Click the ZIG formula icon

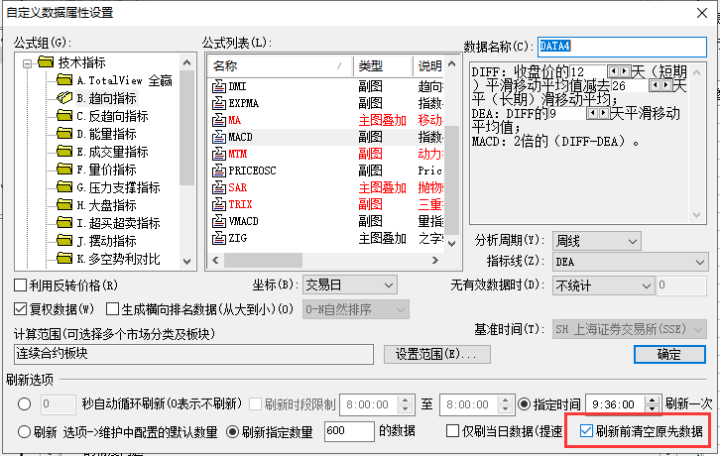(x=218, y=238)
